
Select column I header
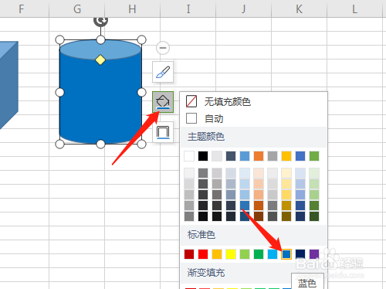coord(188,8)
